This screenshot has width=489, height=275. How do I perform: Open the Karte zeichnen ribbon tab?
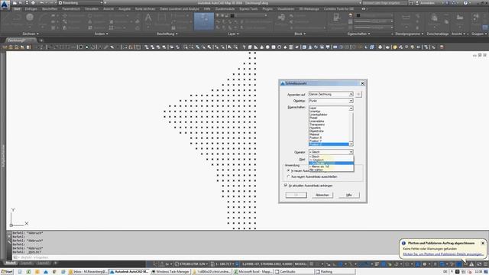coord(145,8)
